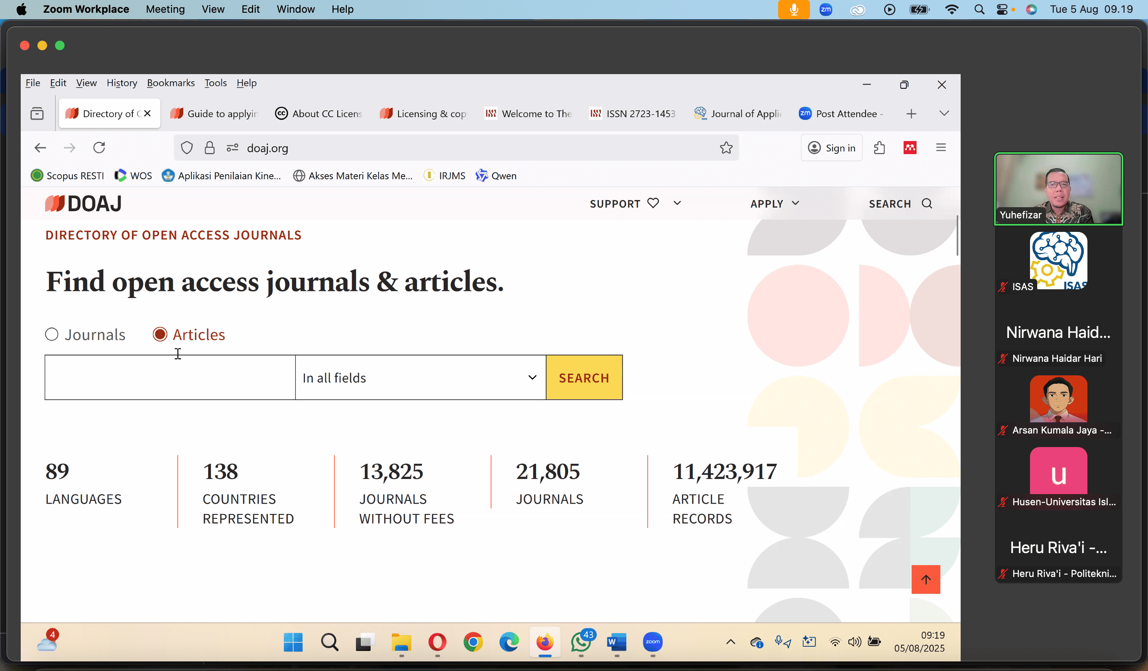Click the magnifier icon beside SEARCH header

tap(927, 204)
